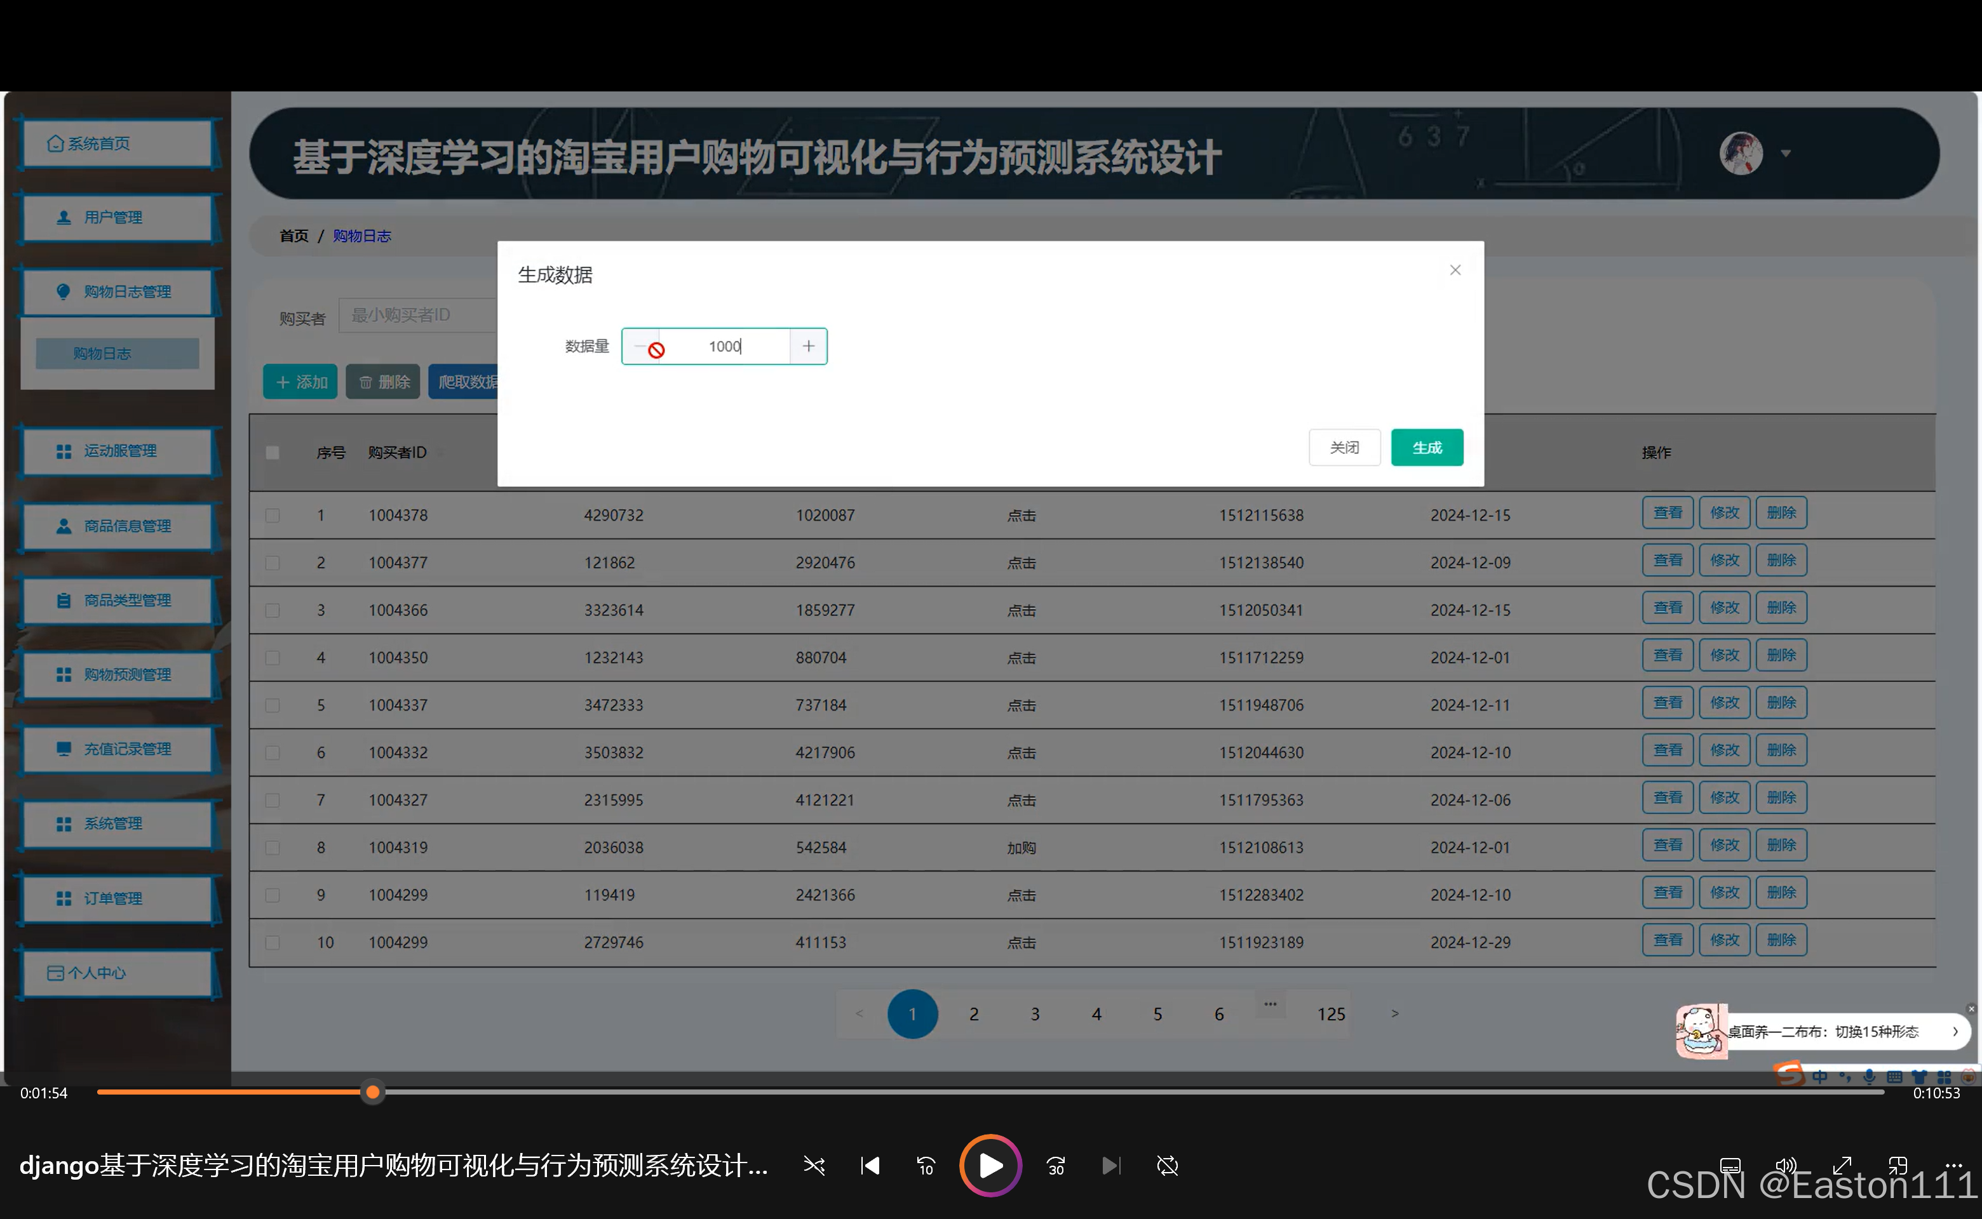The image size is (1982, 1219).
Task: Click the 购物日志 breadcrumb link
Action: (x=361, y=236)
